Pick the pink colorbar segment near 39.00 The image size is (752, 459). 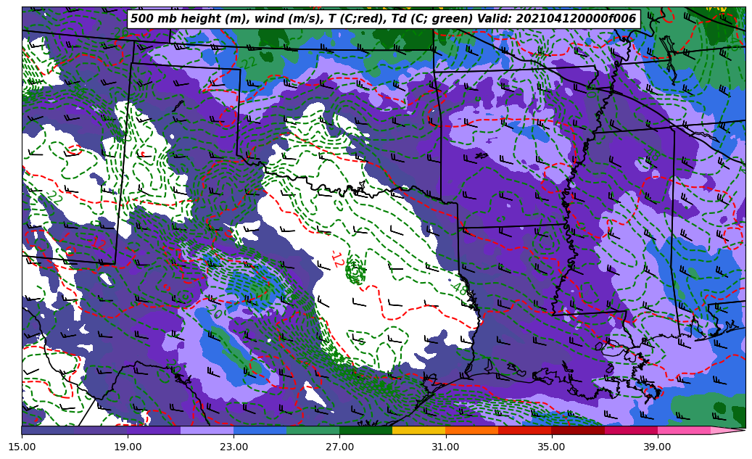(683, 430)
